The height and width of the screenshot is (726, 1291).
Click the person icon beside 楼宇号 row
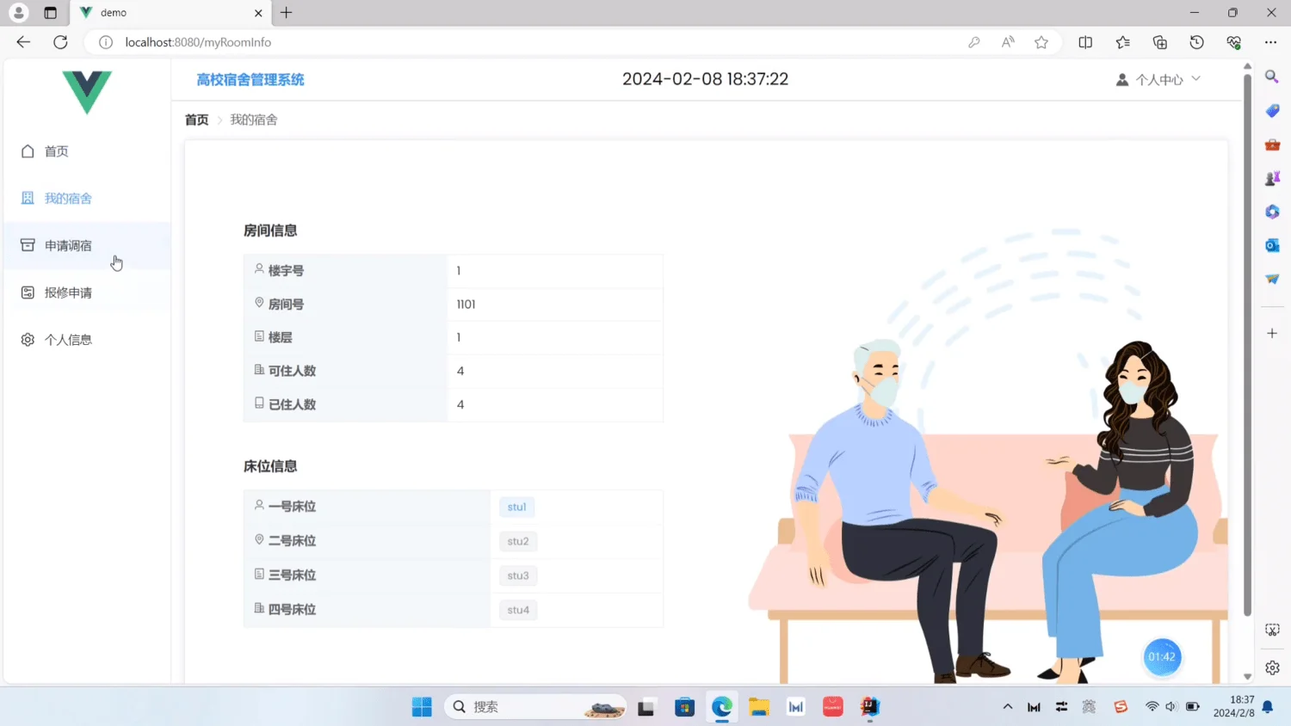259,269
